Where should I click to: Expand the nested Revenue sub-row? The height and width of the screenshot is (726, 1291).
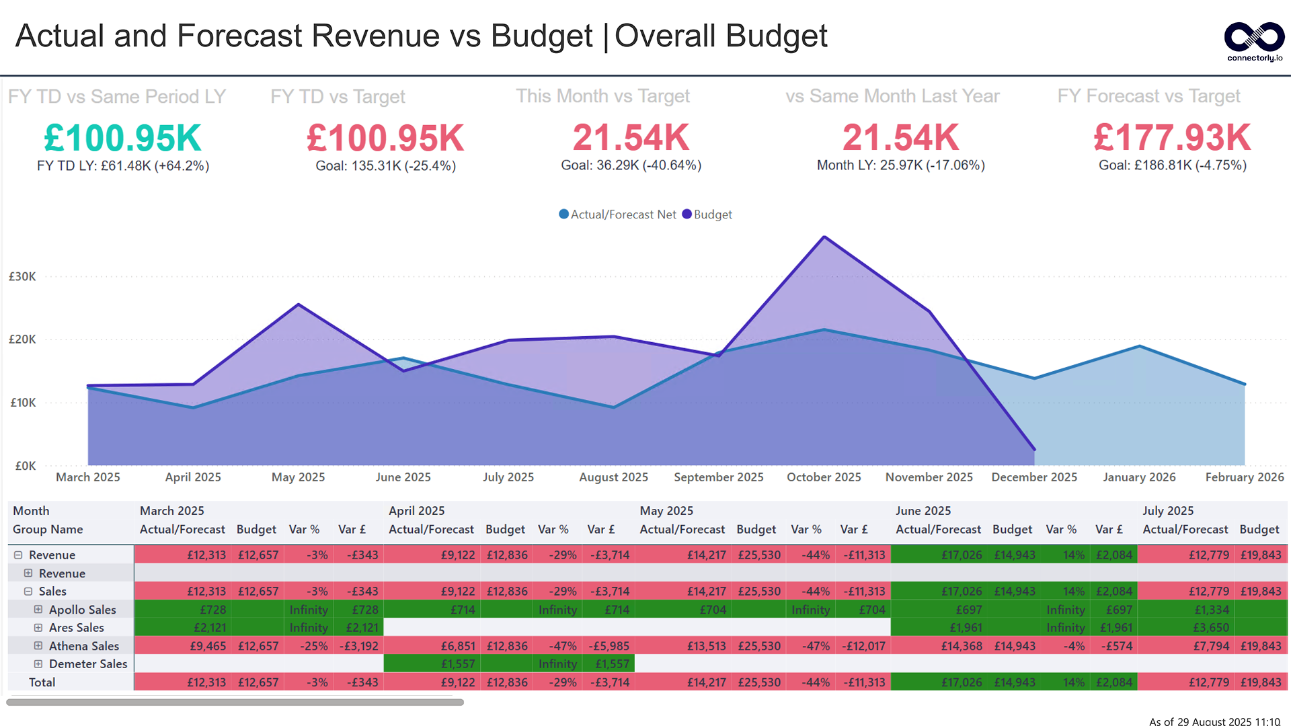[28, 573]
